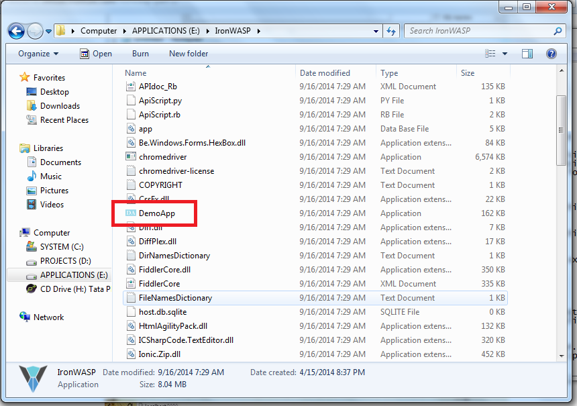This screenshot has width=577, height=406.
Task: Click the Open command on the toolbar
Action: (x=103, y=53)
